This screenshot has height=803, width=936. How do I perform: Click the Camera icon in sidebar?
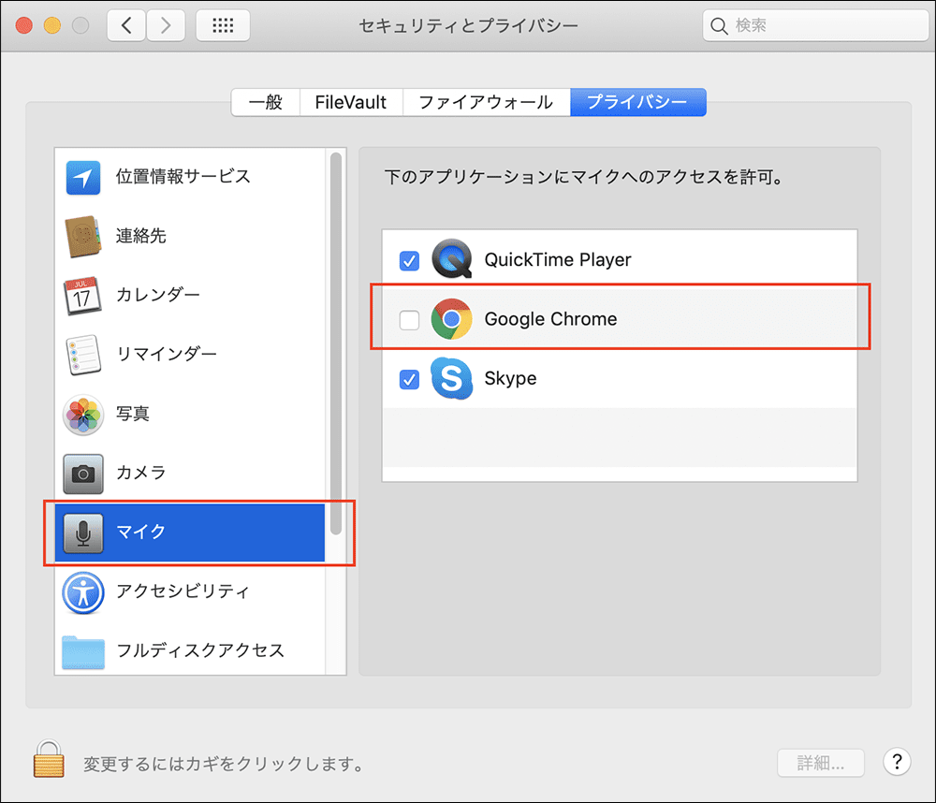(x=83, y=474)
